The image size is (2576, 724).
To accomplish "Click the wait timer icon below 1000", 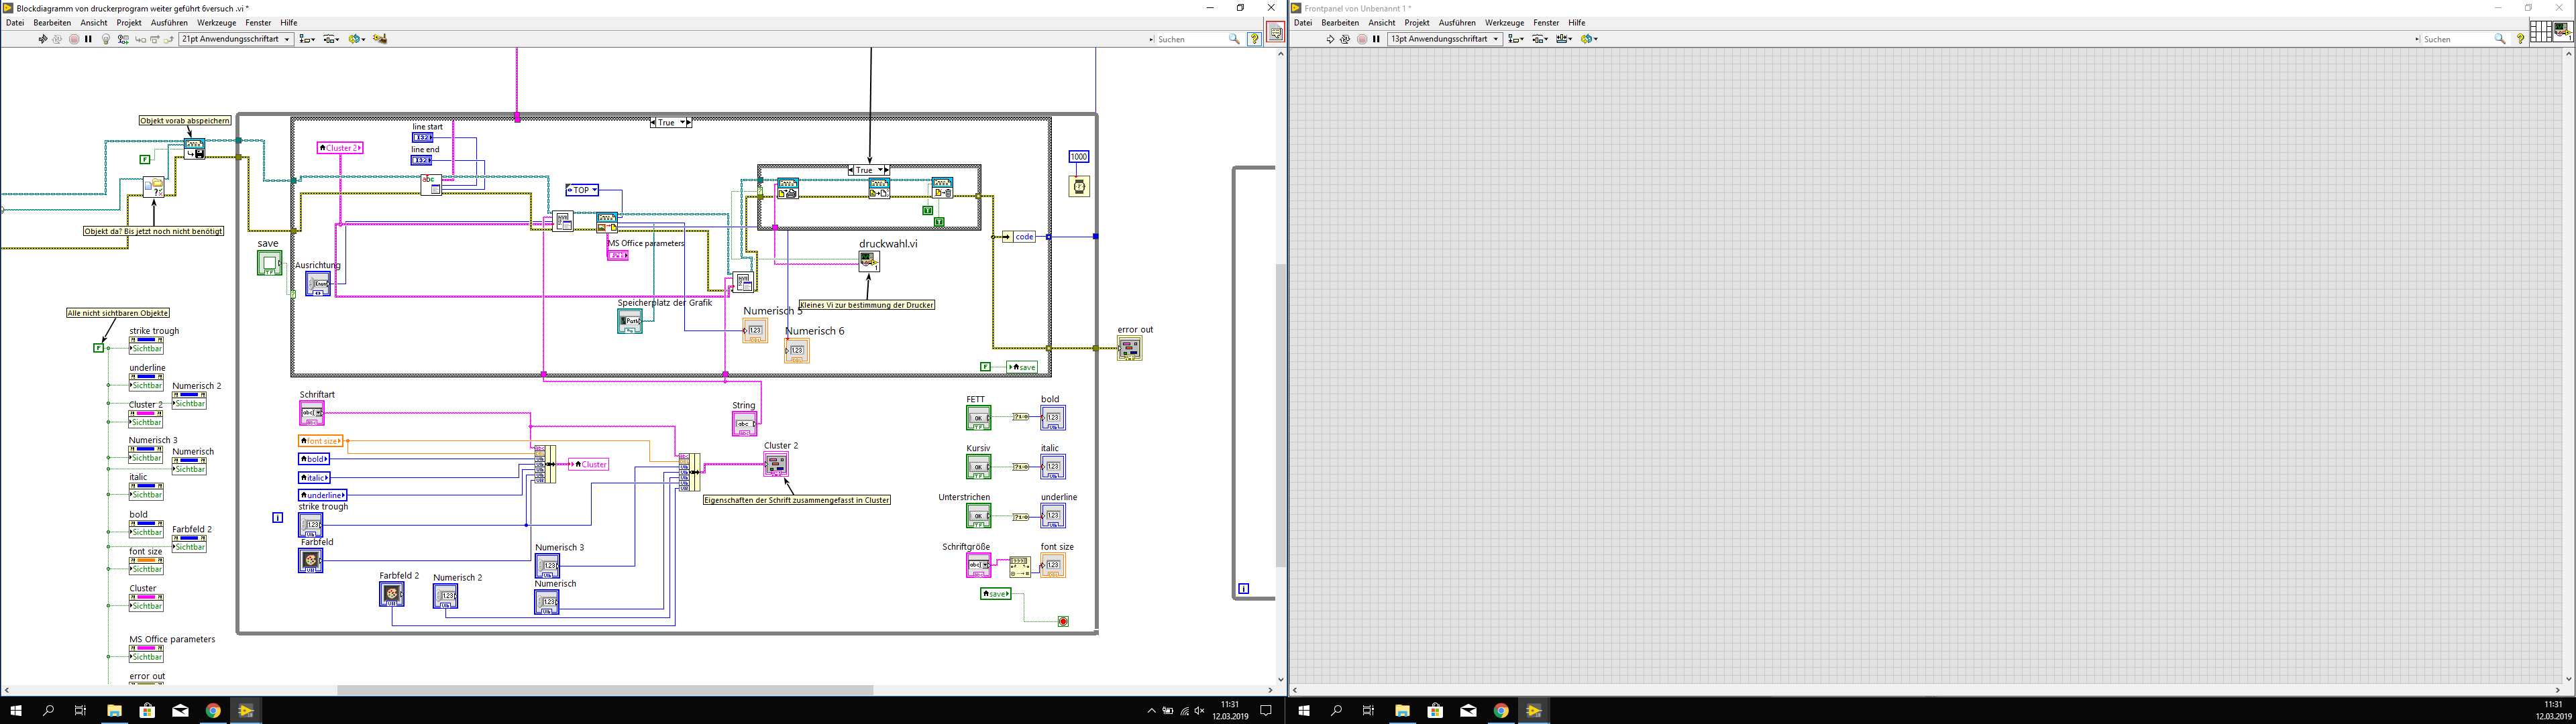I will click(1079, 186).
